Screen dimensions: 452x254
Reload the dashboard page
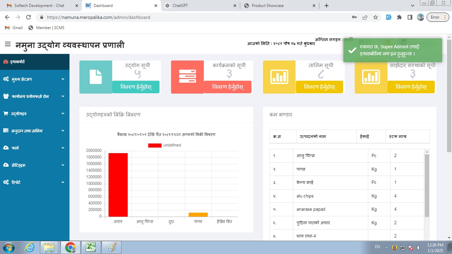point(28,17)
